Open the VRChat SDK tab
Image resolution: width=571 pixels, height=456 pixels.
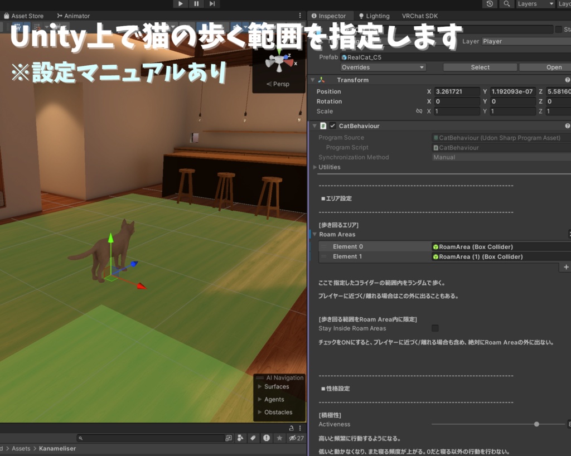pos(419,16)
